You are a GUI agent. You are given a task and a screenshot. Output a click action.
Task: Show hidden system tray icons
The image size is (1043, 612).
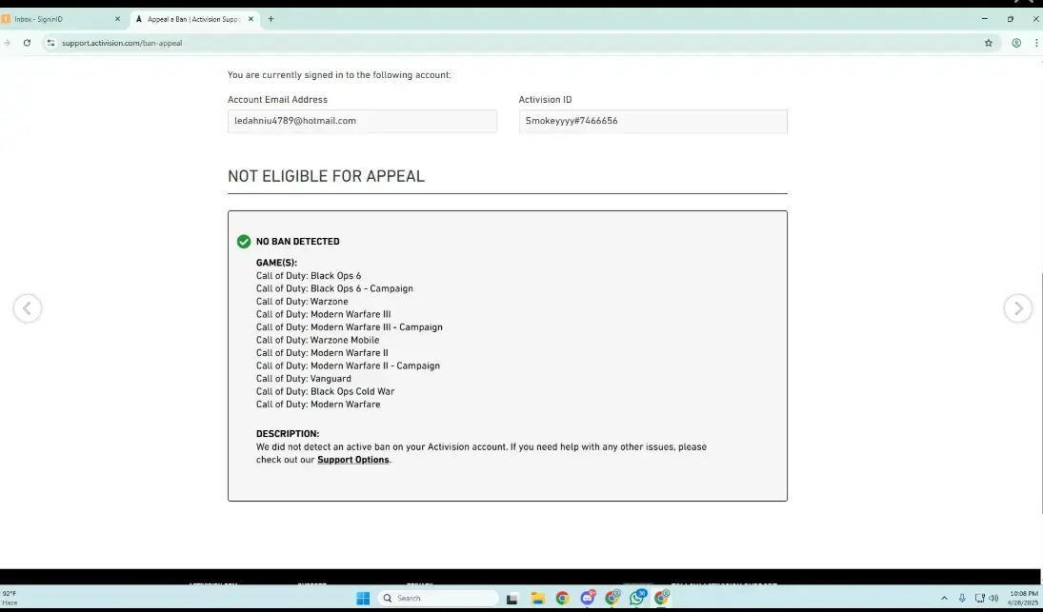point(944,598)
